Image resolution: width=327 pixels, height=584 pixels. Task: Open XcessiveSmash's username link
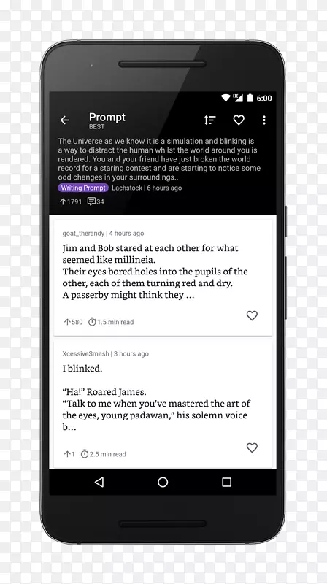pos(85,354)
